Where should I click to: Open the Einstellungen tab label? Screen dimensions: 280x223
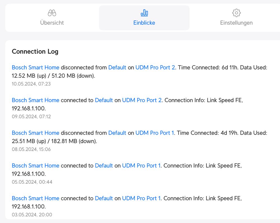point(236,23)
